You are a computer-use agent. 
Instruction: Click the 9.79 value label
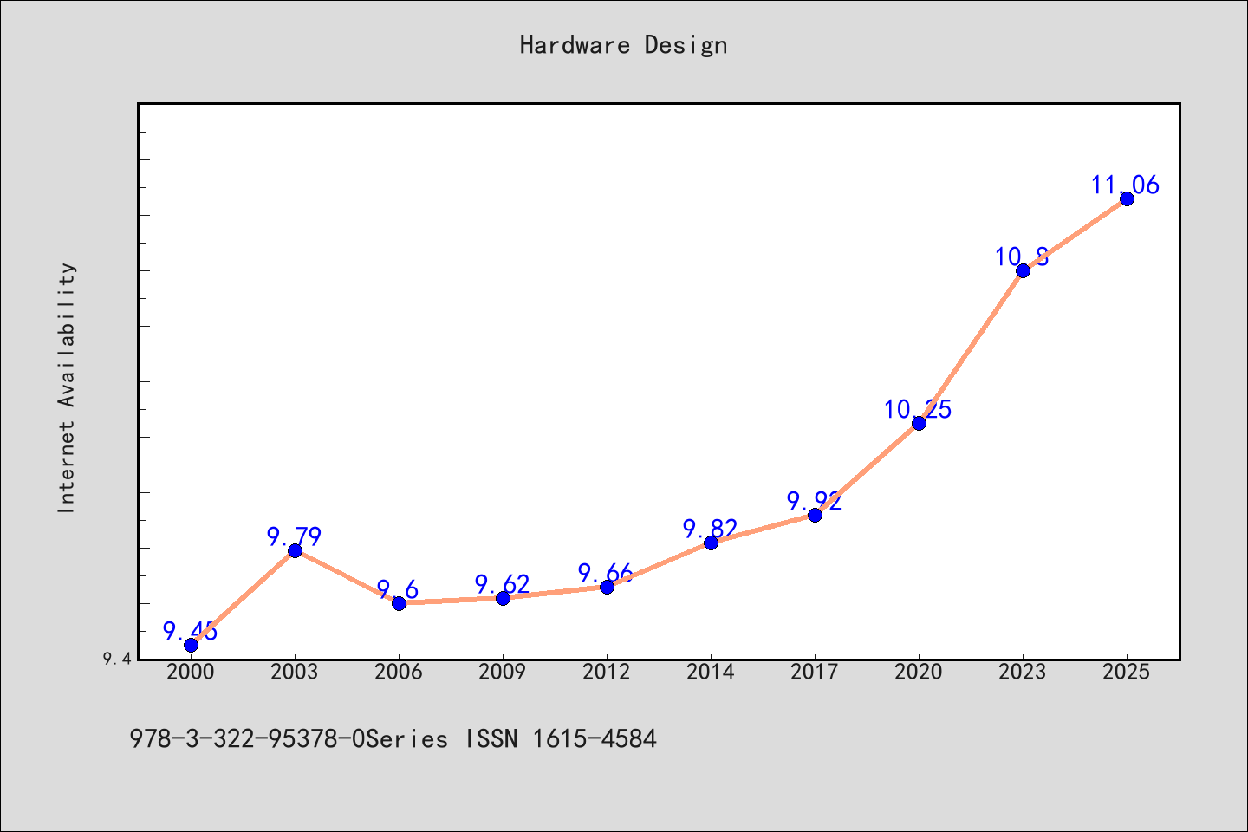pyautogui.click(x=295, y=536)
